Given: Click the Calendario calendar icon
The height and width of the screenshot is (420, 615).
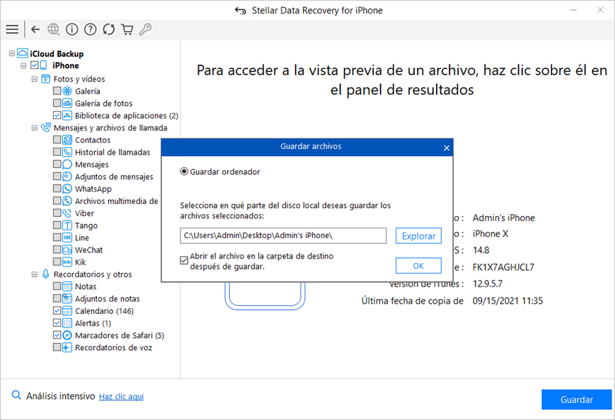Looking at the screenshot, I should (x=68, y=311).
